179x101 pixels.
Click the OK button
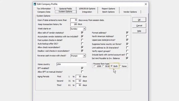pyautogui.click(x=139, y=20)
